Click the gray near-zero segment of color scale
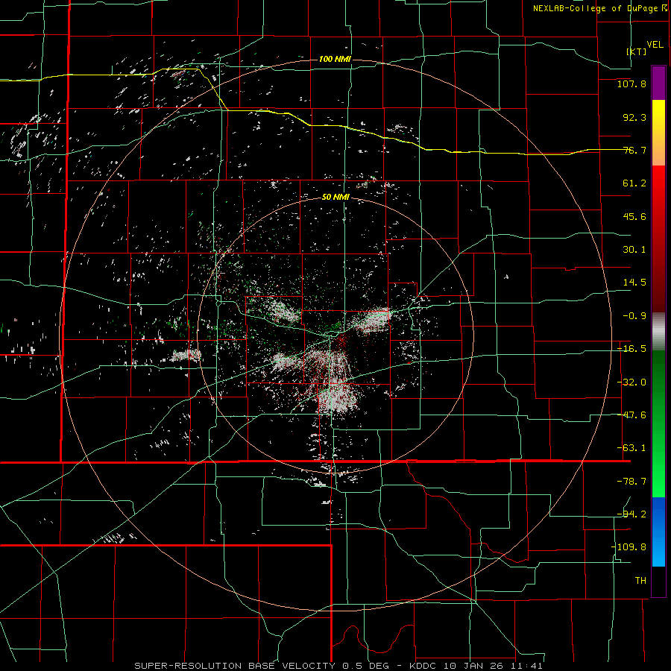Viewport: 671px width, 671px height. point(658,332)
